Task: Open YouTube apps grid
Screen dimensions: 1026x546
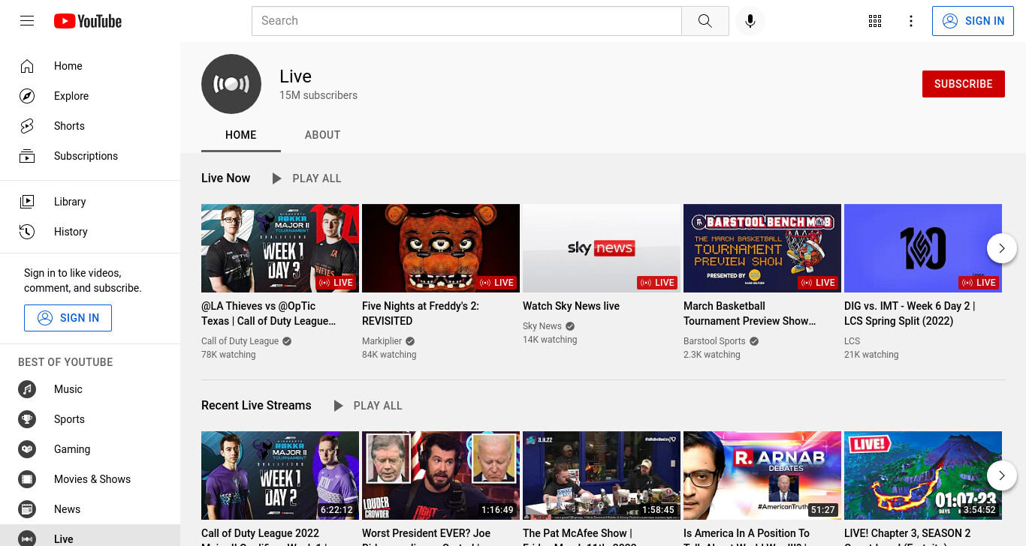Action: pos(875,21)
